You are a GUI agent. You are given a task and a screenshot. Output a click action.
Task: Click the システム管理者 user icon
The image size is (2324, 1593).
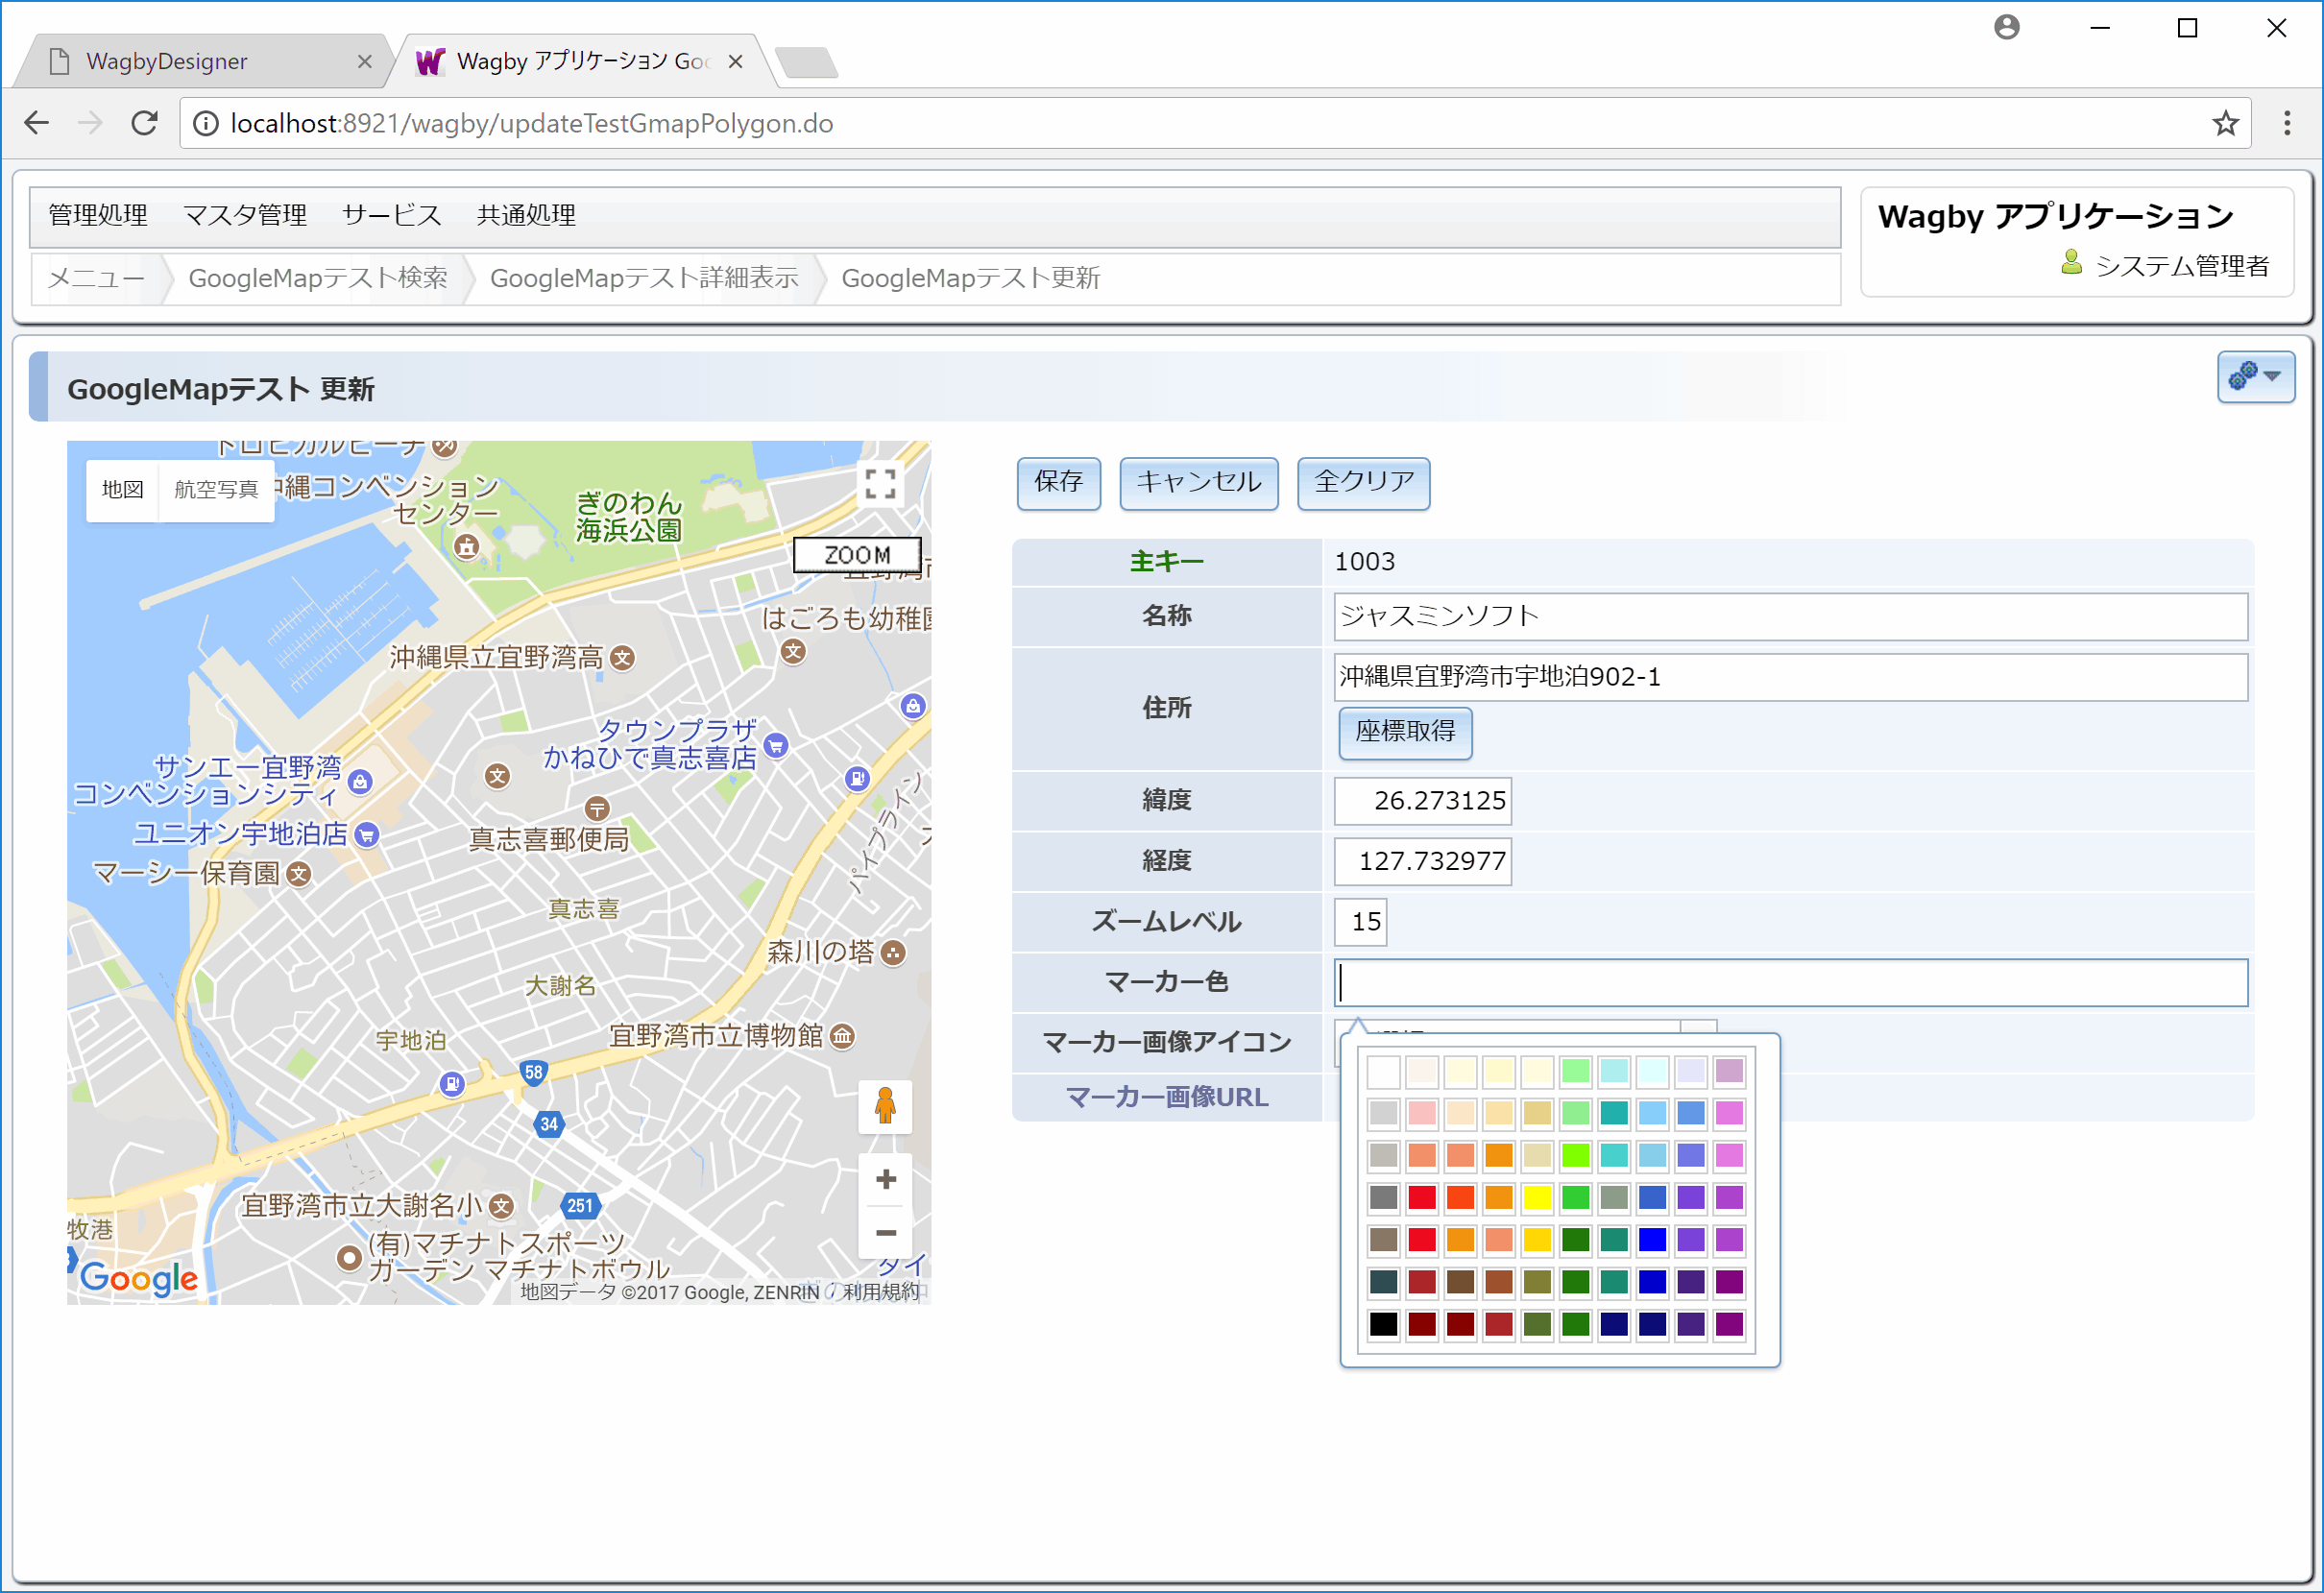click(2071, 263)
